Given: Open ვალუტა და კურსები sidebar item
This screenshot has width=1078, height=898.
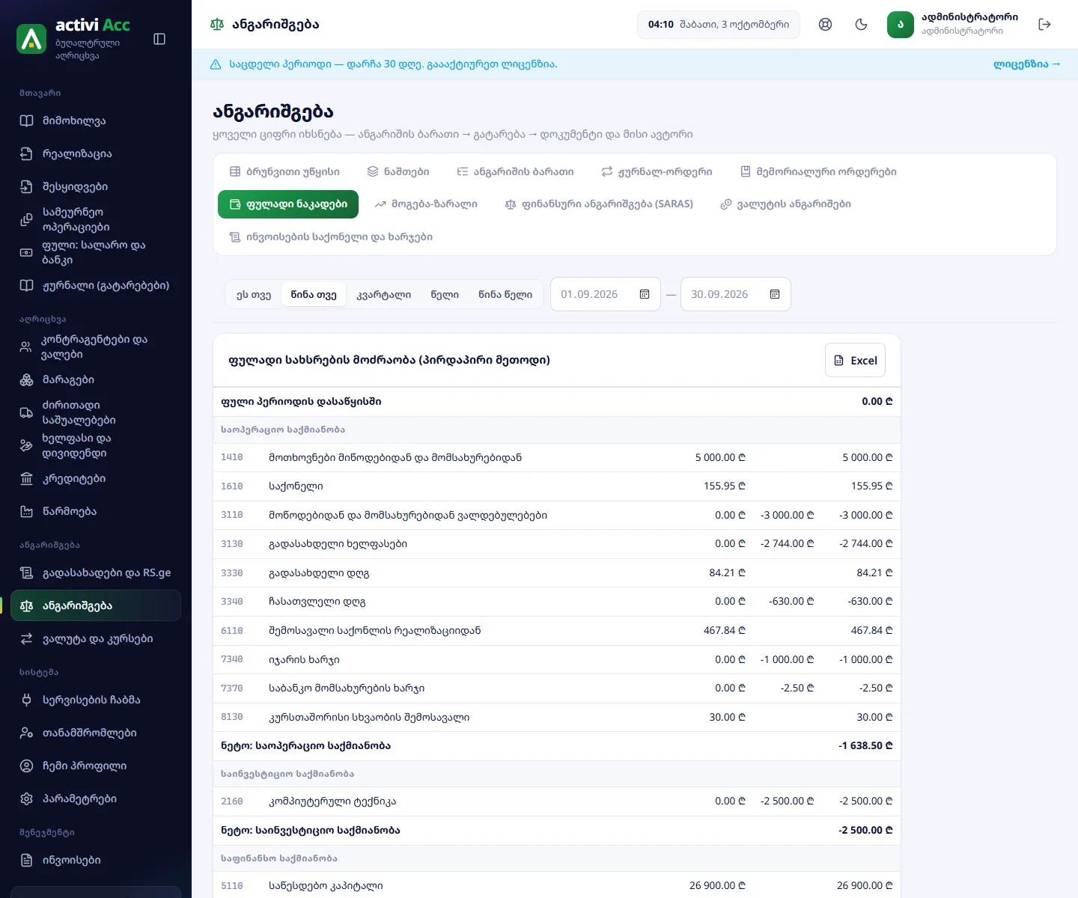Looking at the screenshot, I should [x=96, y=638].
